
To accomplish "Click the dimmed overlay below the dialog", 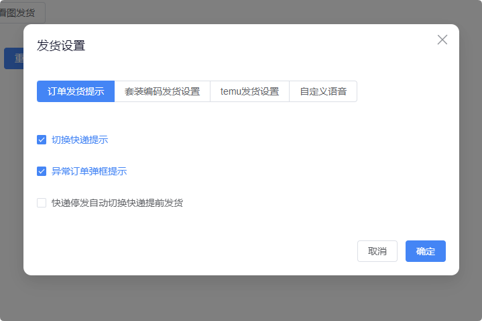I will point(241,299).
